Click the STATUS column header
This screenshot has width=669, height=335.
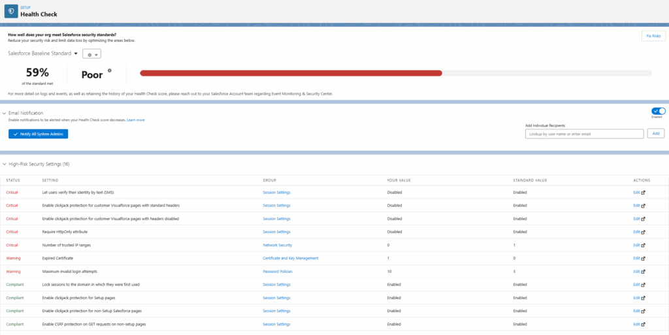pyautogui.click(x=13, y=180)
